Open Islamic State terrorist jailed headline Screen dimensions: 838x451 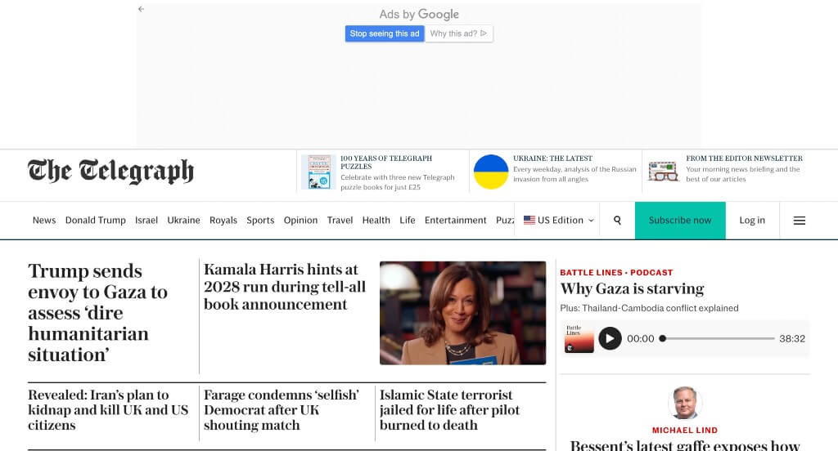449,410
